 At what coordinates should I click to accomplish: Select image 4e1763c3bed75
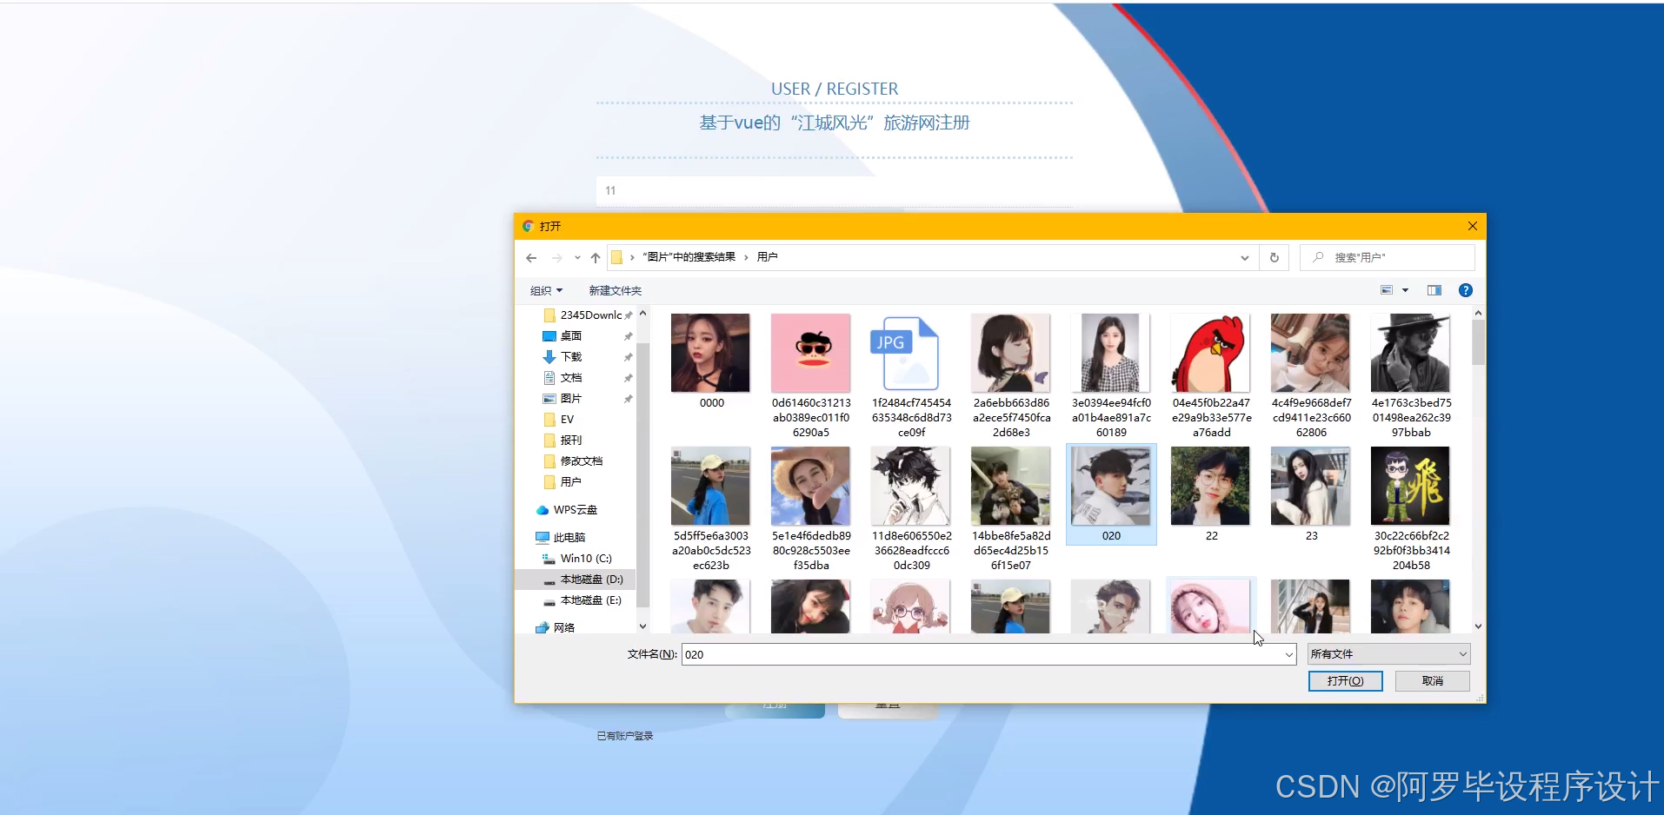click(1410, 375)
